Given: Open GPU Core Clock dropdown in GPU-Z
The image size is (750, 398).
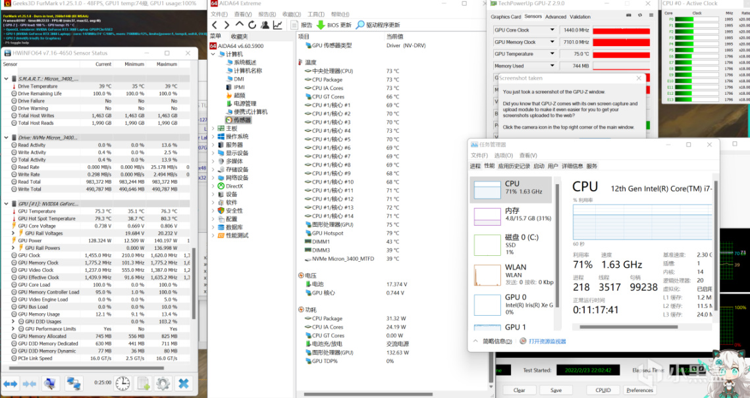Looking at the screenshot, I should tap(552, 30).
